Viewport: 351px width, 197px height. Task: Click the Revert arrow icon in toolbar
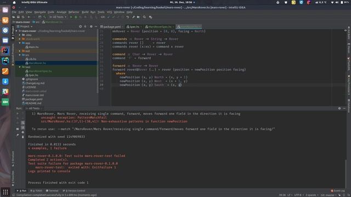click(128, 17)
